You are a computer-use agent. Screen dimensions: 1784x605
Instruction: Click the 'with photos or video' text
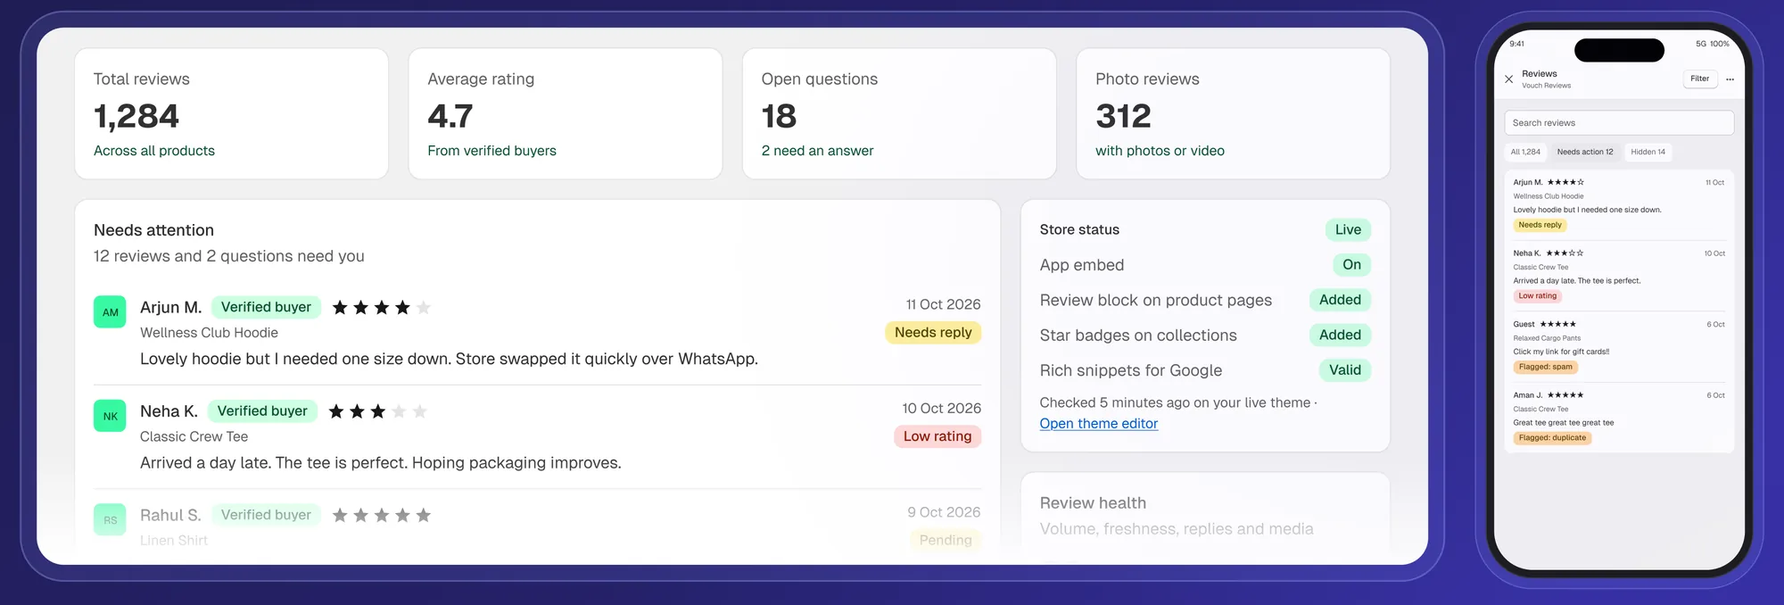click(1160, 151)
